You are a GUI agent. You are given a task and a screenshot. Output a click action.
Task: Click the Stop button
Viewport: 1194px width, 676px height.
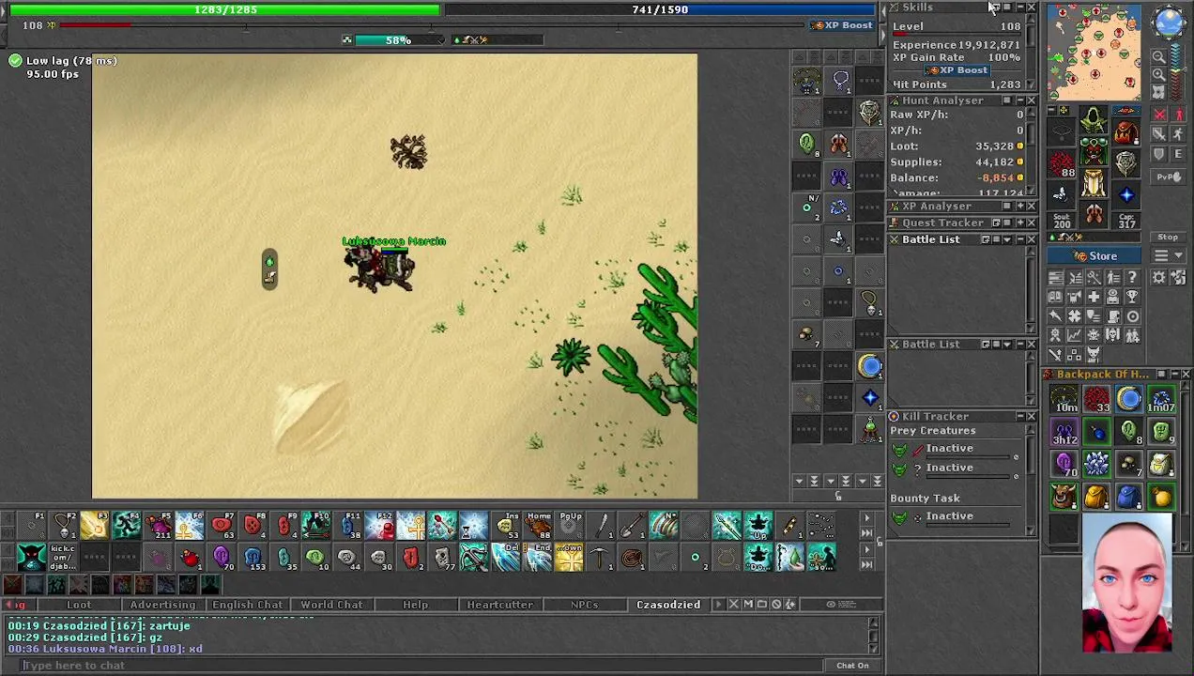click(1168, 237)
